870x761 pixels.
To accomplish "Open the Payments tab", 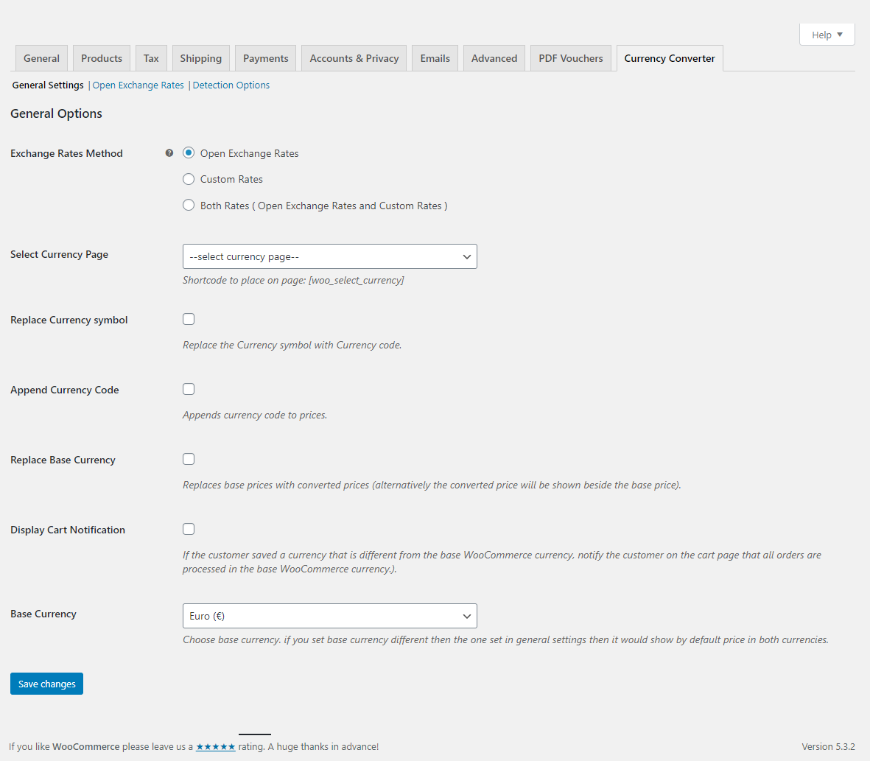I will coord(265,58).
